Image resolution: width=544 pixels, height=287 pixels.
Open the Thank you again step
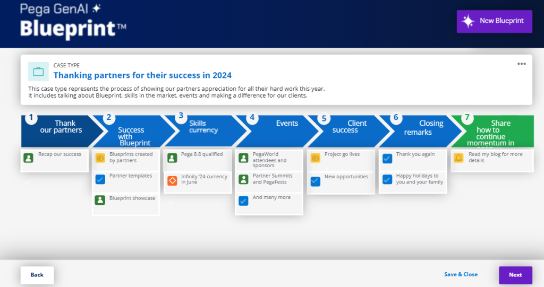click(413, 160)
